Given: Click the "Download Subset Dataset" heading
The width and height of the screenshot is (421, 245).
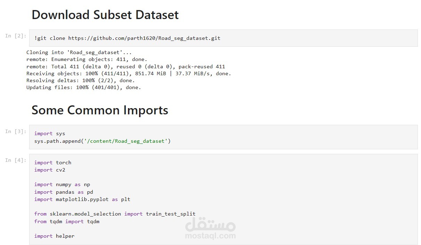Looking at the screenshot, I should point(105,15).
